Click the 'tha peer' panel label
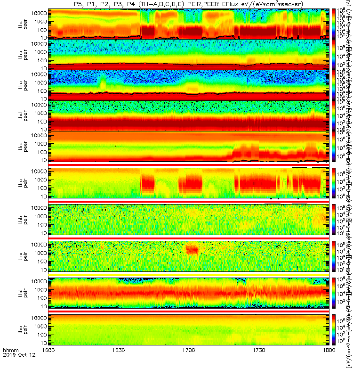Image resolution: width=353 pixels, height=377 pixels. pyautogui.click(x=23, y=25)
